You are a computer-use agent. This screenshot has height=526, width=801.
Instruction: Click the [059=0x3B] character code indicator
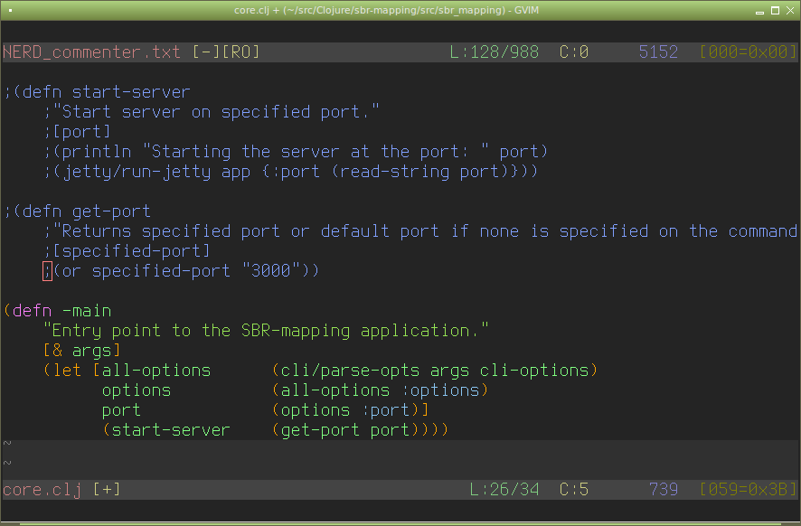tap(749, 490)
